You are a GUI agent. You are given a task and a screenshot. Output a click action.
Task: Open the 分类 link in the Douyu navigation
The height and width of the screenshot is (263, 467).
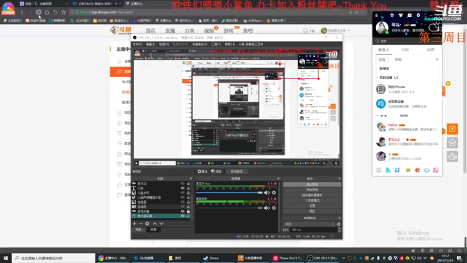click(189, 30)
